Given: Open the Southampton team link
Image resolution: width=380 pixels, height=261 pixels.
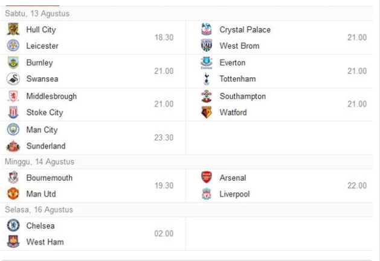Looking at the screenshot, I should pyautogui.click(x=243, y=96).
